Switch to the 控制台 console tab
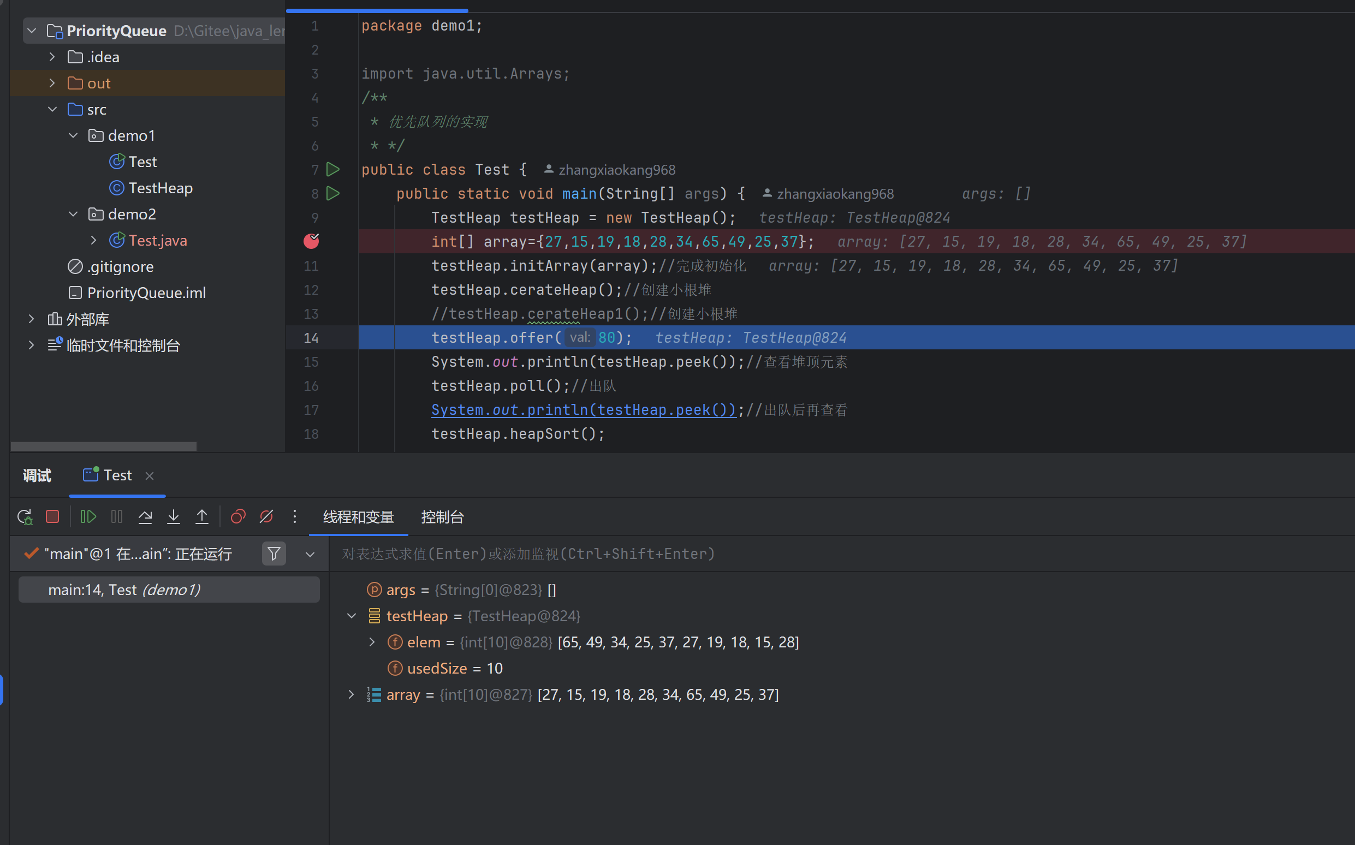 click(442, 517)
